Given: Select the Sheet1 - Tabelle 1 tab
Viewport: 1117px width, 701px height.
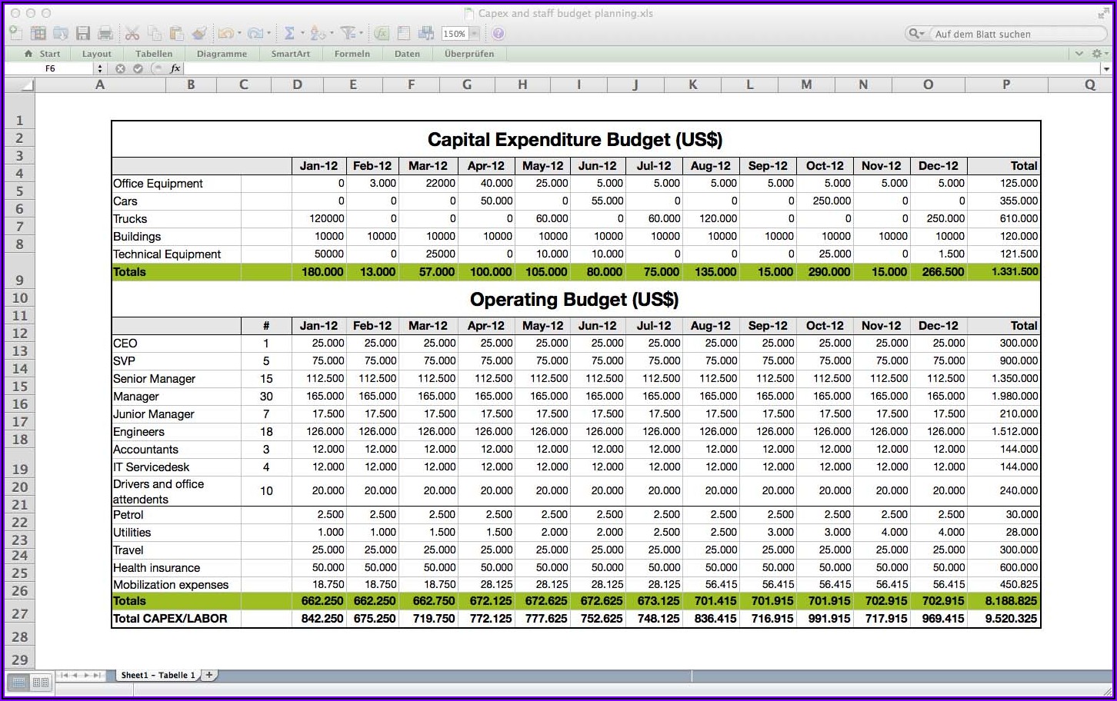Looking at the screenshot, I should pos(158,675).
